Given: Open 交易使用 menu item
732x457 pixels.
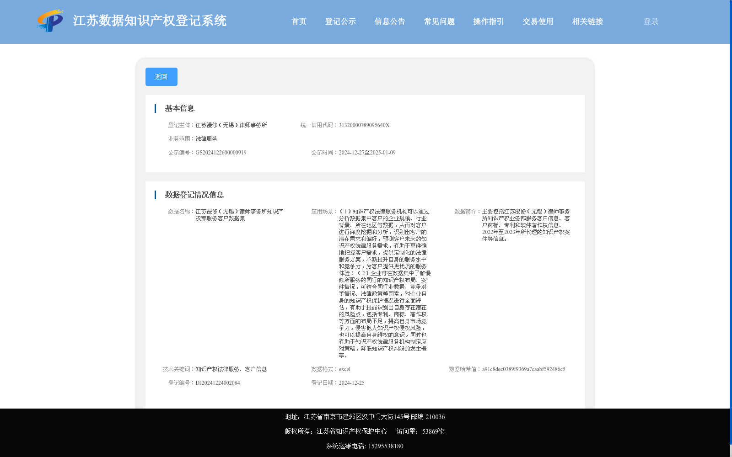Looking at the screenshot, I should 538,21.
